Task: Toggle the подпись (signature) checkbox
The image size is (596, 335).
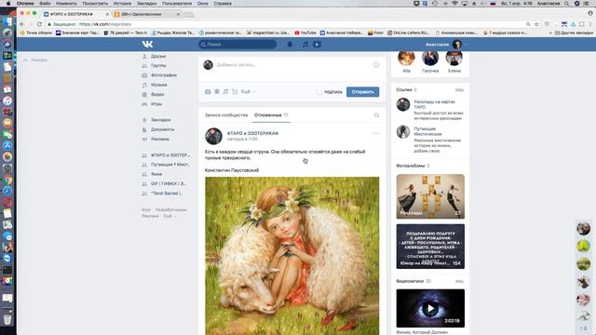Action: [319, 92]
